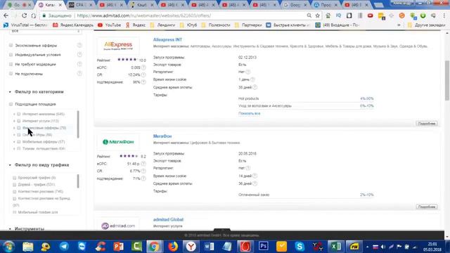Open PowerPoint from the taskbar

[118, 247]
